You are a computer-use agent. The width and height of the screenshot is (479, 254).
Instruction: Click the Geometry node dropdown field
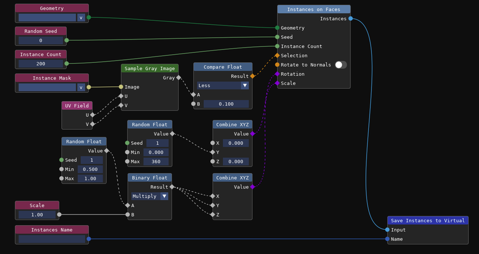(47, 17)
